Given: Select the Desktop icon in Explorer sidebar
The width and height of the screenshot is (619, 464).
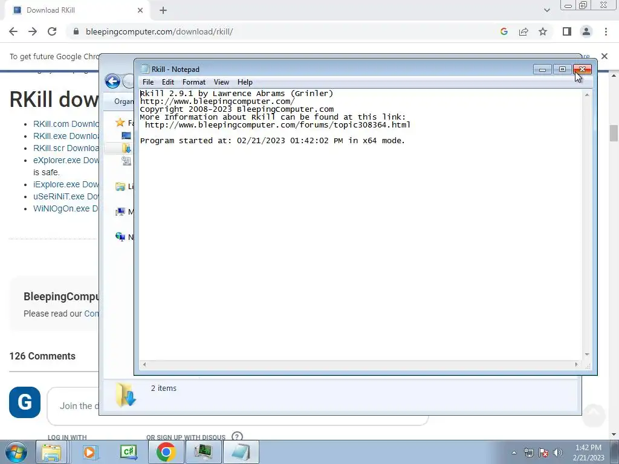Looking at the screenshot, I should point(126,136).
